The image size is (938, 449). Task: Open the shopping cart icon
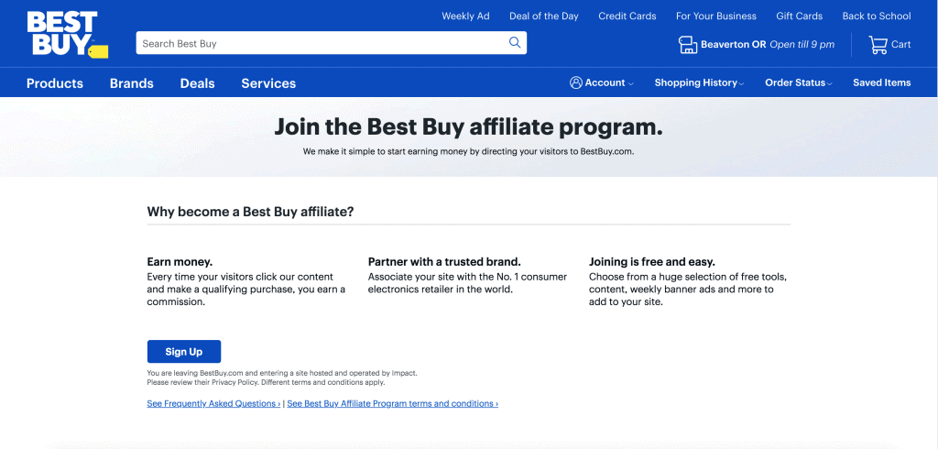[x=878, y=44]
